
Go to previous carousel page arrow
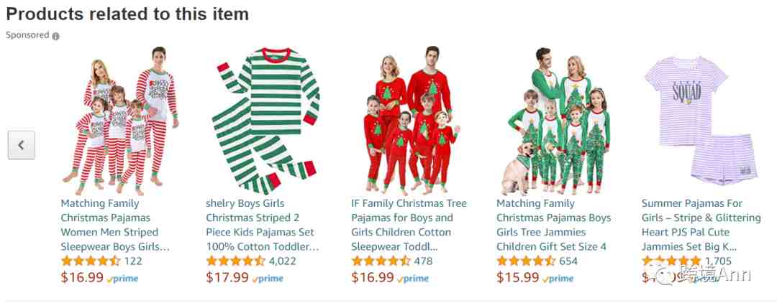coord(22,145)
